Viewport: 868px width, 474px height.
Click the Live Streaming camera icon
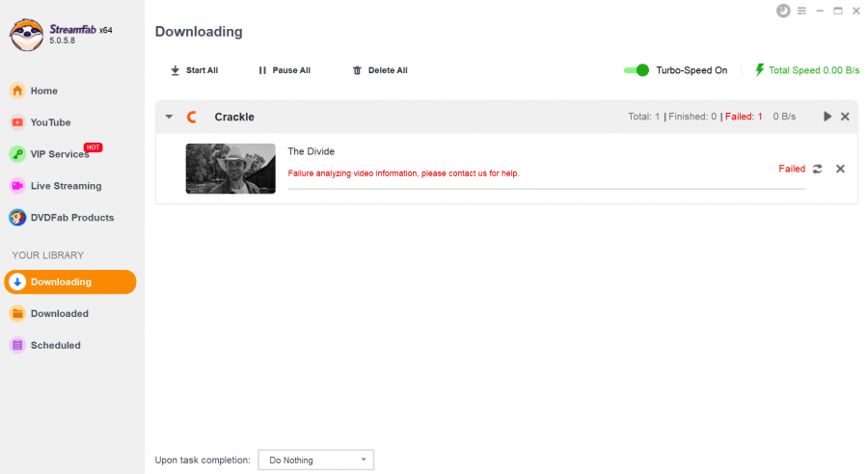click(17, 186)
